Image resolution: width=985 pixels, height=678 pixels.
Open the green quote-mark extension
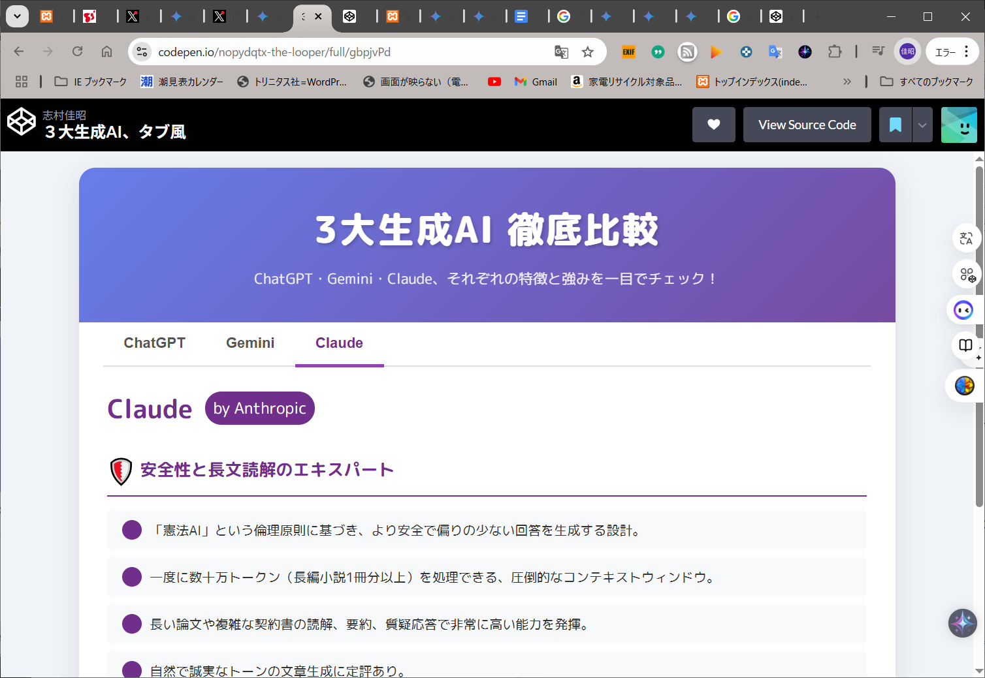click(x=658, y=52)
